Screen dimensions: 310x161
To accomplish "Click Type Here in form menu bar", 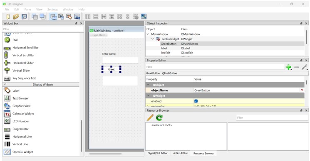I will coord(99,35).
